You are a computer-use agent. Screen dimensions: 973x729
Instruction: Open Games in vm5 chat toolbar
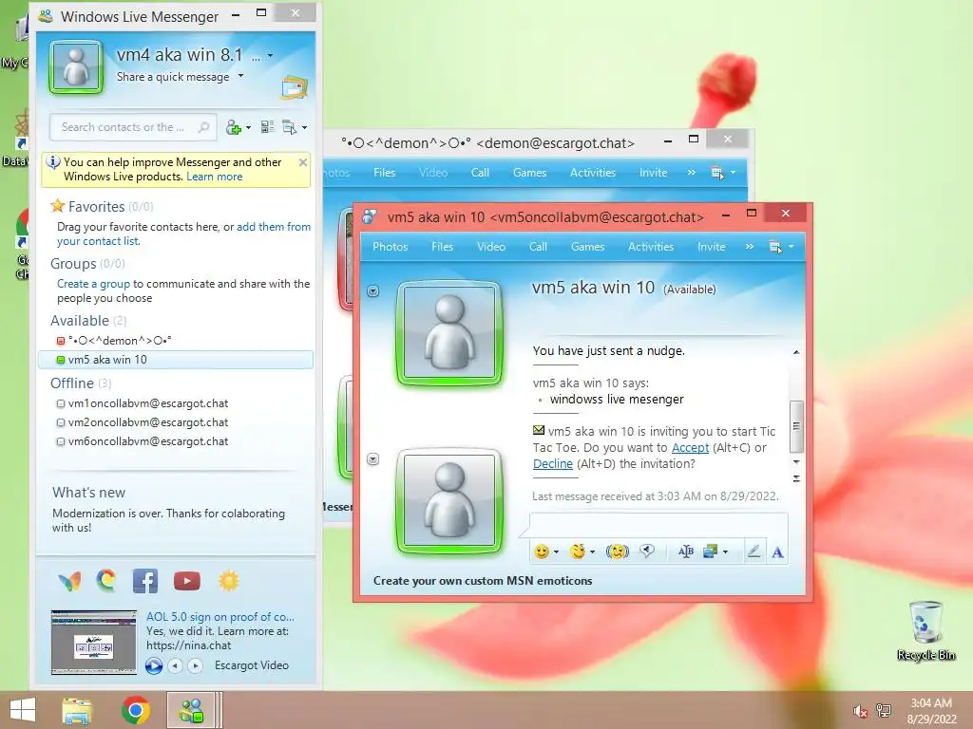click(587, 247)
